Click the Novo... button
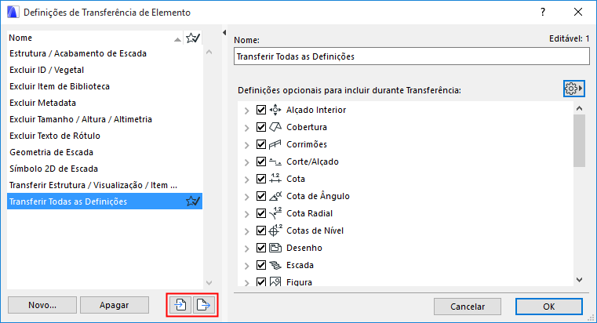This screenshot has height=323, width=597. (42, 305)
